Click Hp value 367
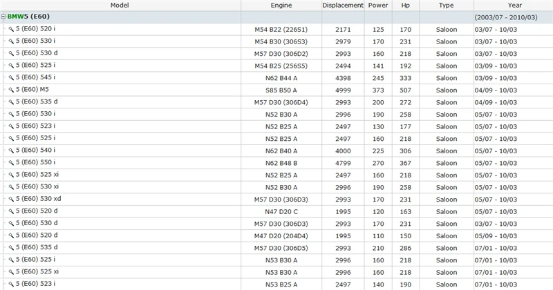The width and height of the screenshot is (553, 290). point(406,163)
